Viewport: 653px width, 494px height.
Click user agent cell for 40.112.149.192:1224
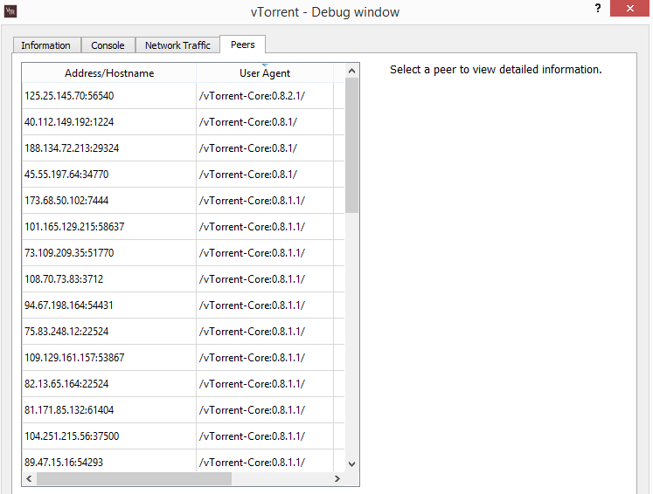[265, 122]
